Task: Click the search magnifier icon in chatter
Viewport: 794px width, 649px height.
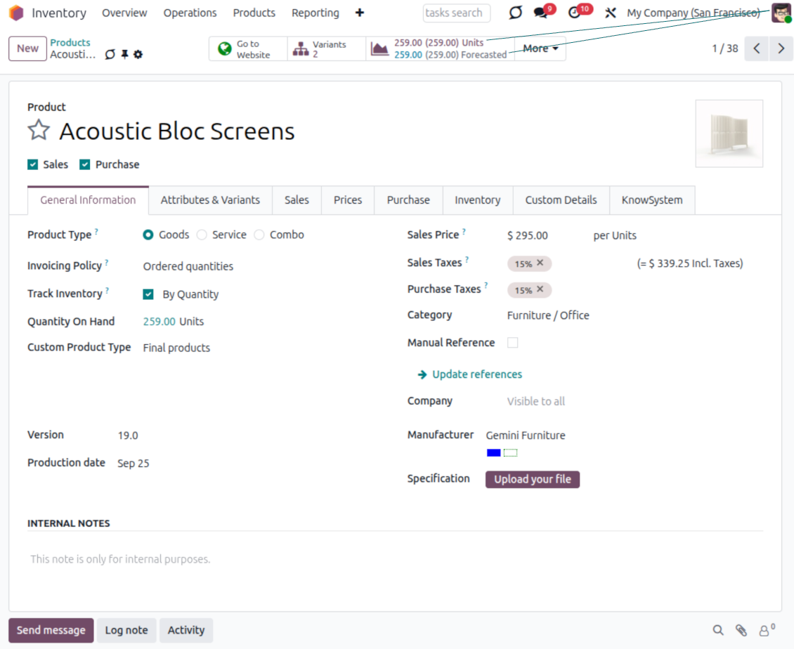Action: coord(717,630)
